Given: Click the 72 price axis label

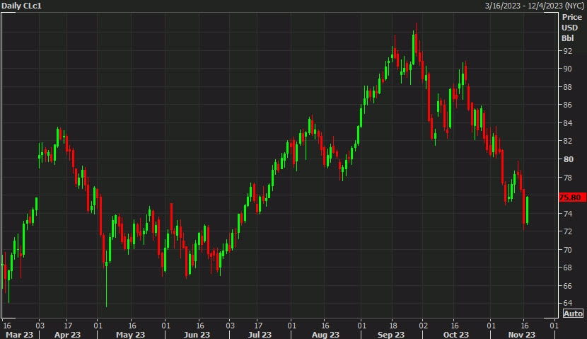Looking at the screenshot, I should (567, 231).
